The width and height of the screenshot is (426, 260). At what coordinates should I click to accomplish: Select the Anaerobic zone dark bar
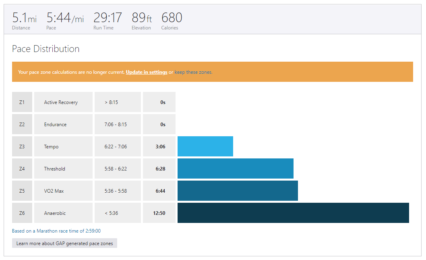pos(293,213)
